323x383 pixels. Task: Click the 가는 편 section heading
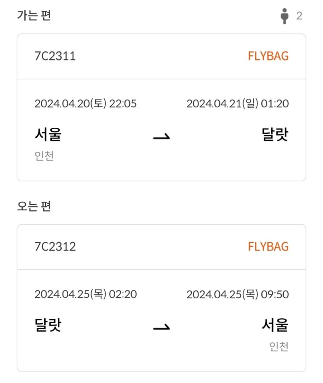click(34, 16)
